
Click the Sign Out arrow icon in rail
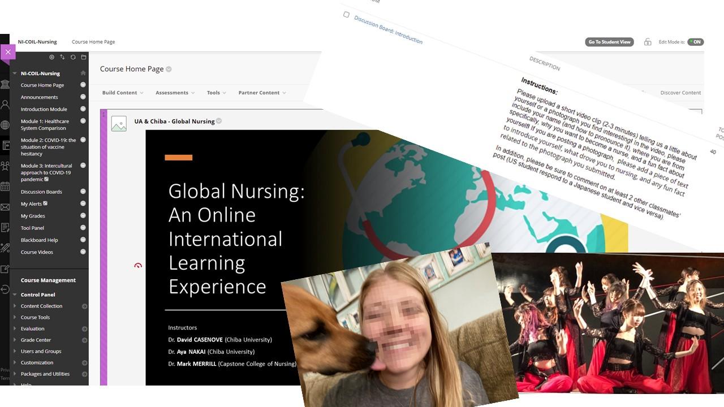(5, 289)
